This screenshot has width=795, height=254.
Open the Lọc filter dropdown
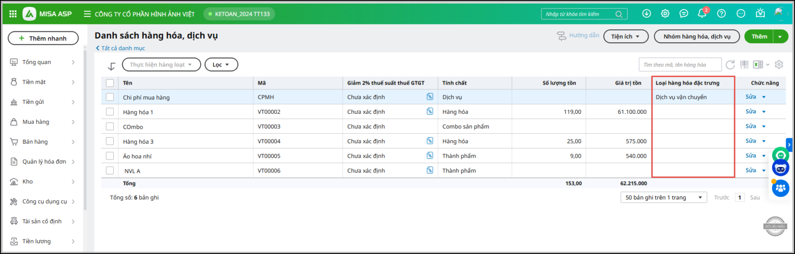pos(221,65)
